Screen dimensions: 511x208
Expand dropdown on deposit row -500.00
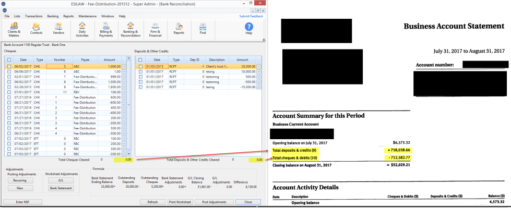pos(259,82)
